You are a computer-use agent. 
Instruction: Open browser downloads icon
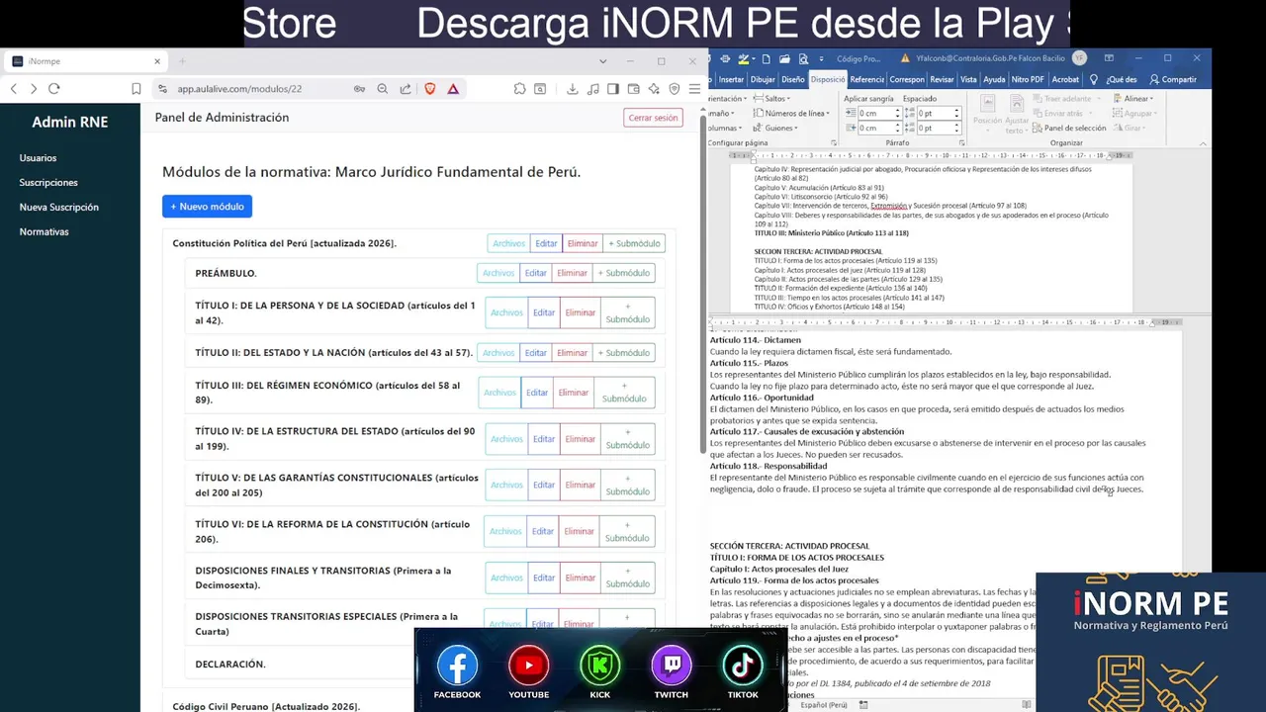pyautogui.click(x=573, y=89)
